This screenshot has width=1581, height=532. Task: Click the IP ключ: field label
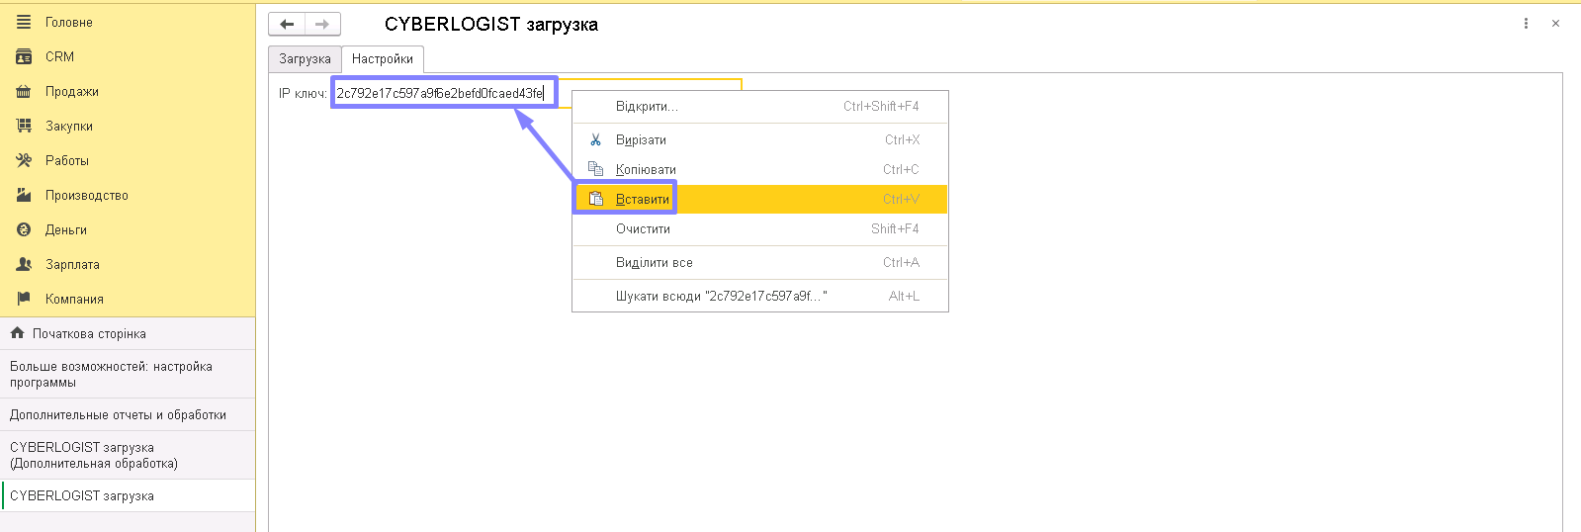[303, 93]
